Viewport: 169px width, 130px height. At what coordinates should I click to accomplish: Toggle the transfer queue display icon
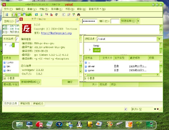pyautogui.click(x=29, y=15)
